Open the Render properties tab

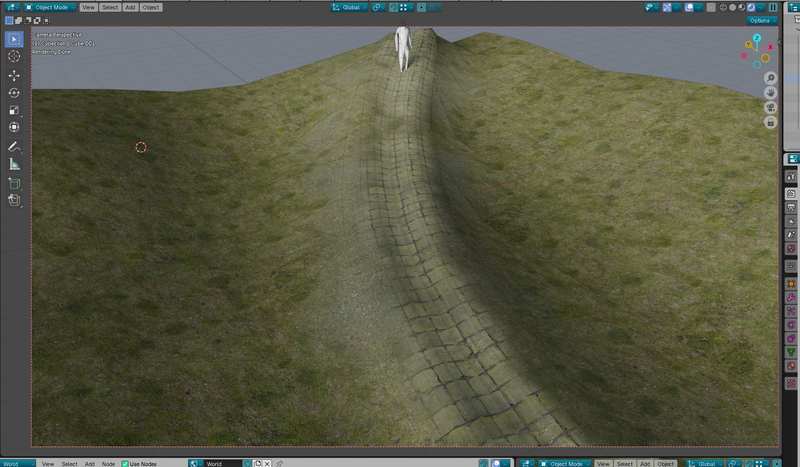(791, 194)
